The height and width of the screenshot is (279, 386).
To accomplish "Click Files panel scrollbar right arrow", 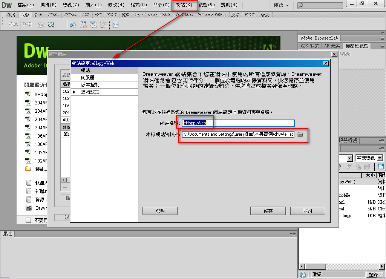I will click(382, 267).
